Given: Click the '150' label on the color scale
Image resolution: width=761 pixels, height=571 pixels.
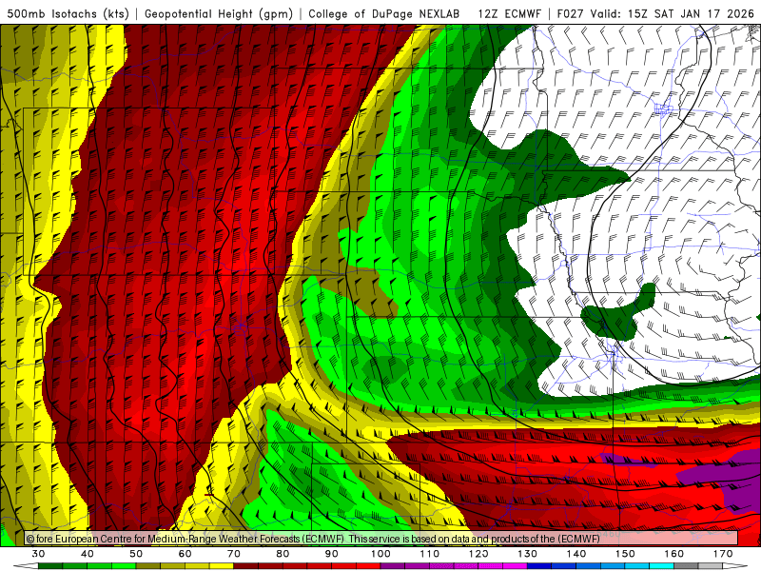Looking at the screenshot, I should pyautogui.click(x=625, y=554).
